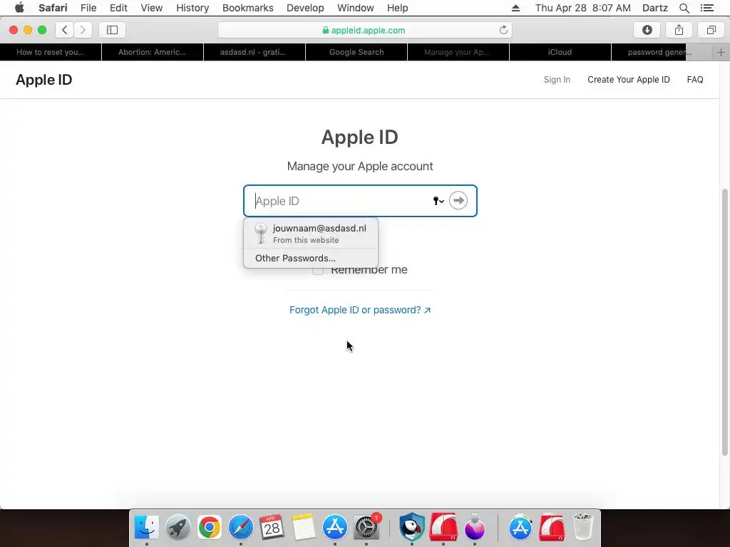The width and height of the screenshot is (730, 547).
Task: Toggle the Remember me checkbox
Action: coord(317,270)
